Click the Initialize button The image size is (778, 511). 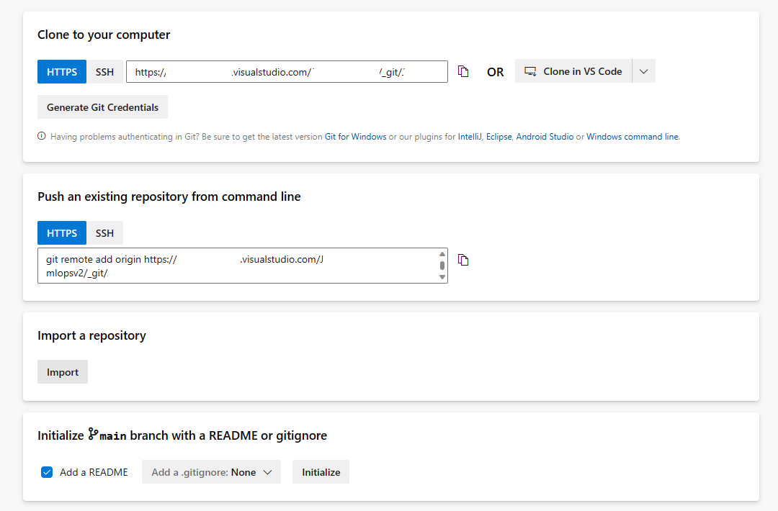click(x=320, y=472)
